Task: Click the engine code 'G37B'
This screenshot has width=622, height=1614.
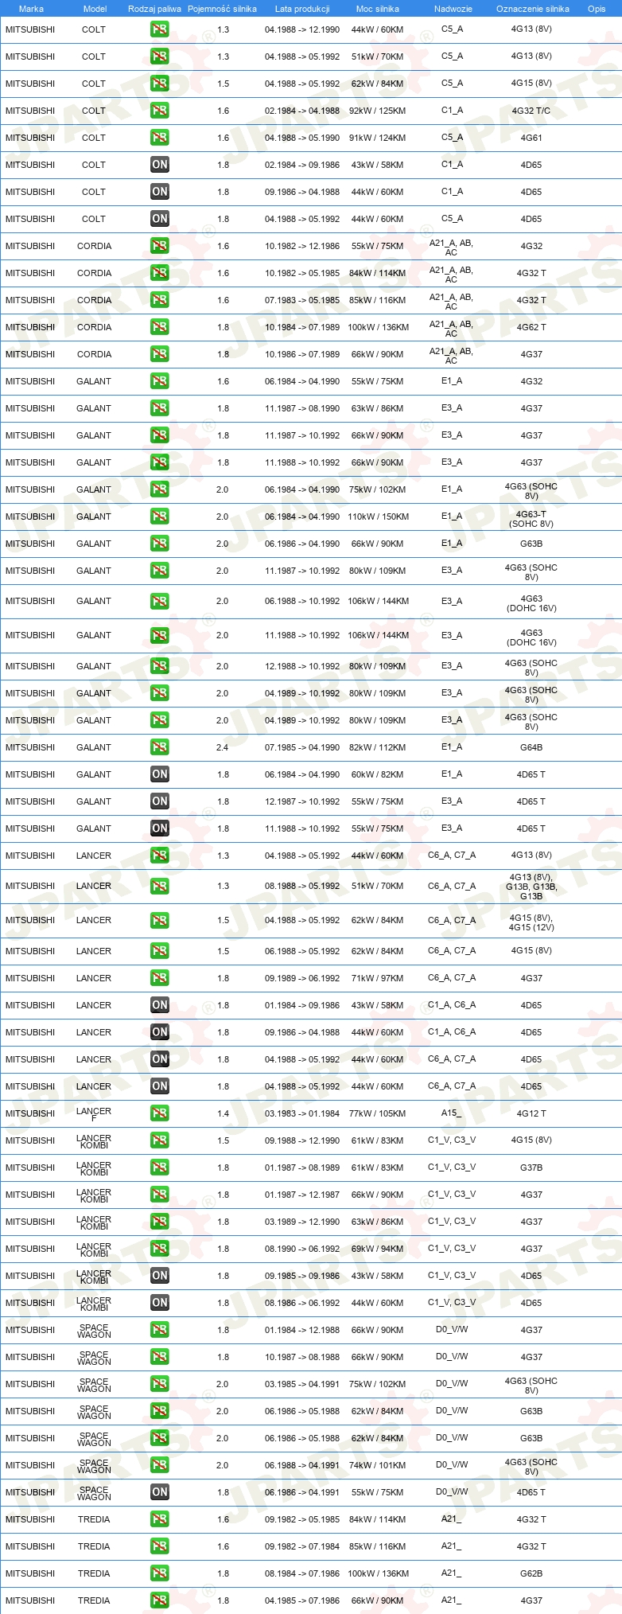Action: [x=531, y=1168]
